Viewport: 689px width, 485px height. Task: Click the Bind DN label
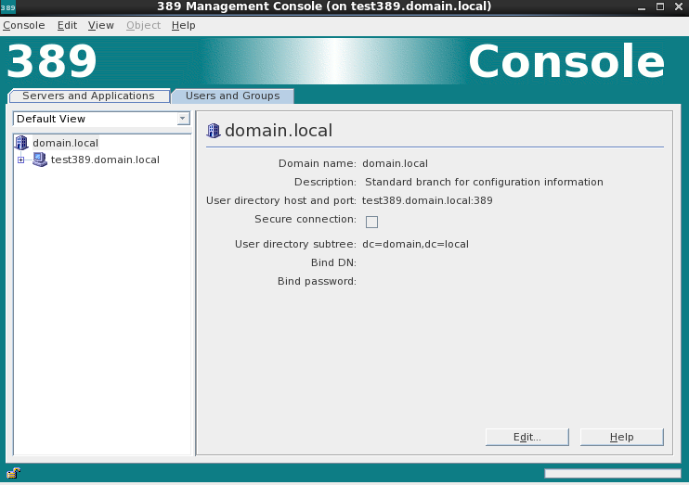coord(333,262)
